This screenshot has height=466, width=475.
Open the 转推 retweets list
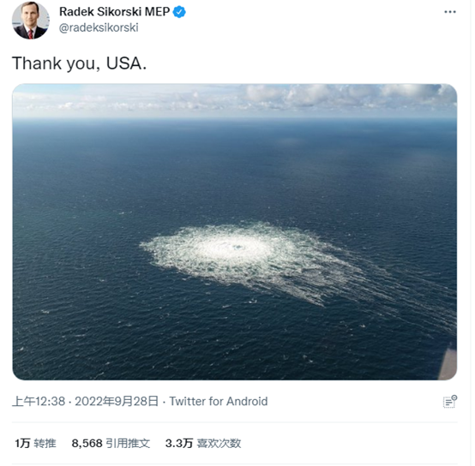(45, 444)
